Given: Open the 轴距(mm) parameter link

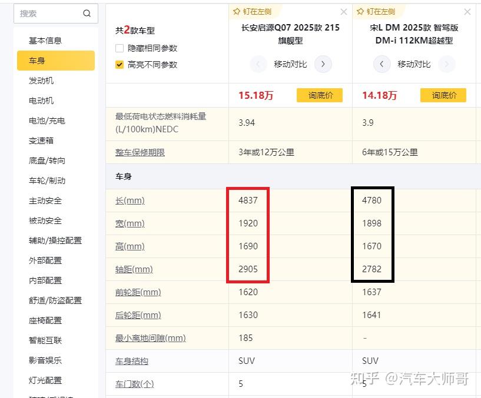Looking at the screenshot, I should (135, 269).
